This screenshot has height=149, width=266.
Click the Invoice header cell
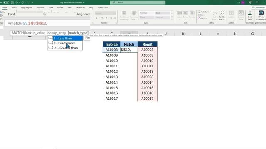[112, 44]
